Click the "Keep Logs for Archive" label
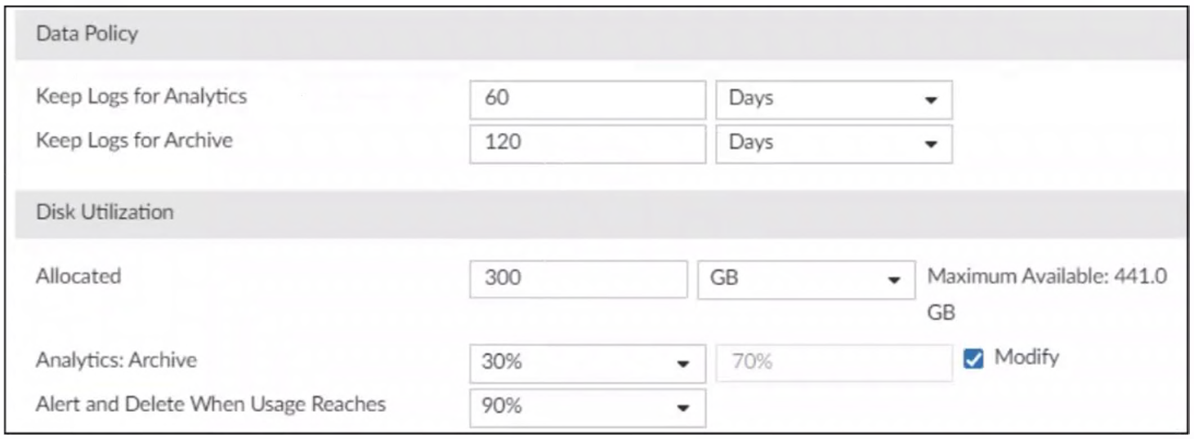 click(134, 140)
